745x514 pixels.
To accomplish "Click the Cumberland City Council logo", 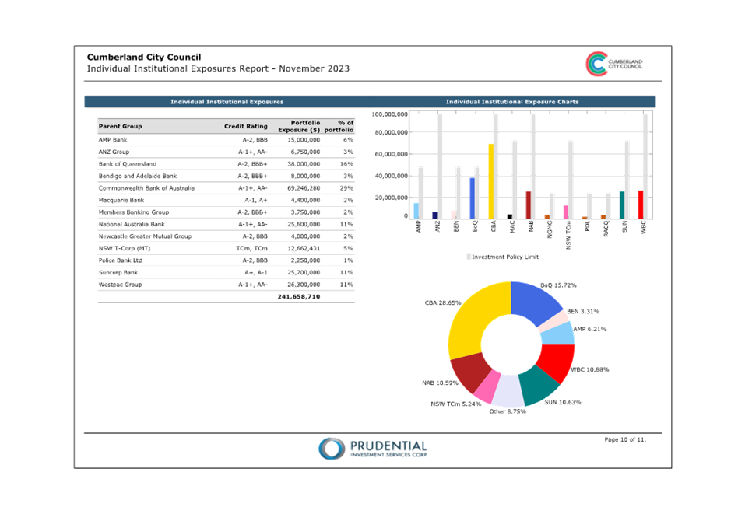I will pyautogui.click(x=597, y=64).
